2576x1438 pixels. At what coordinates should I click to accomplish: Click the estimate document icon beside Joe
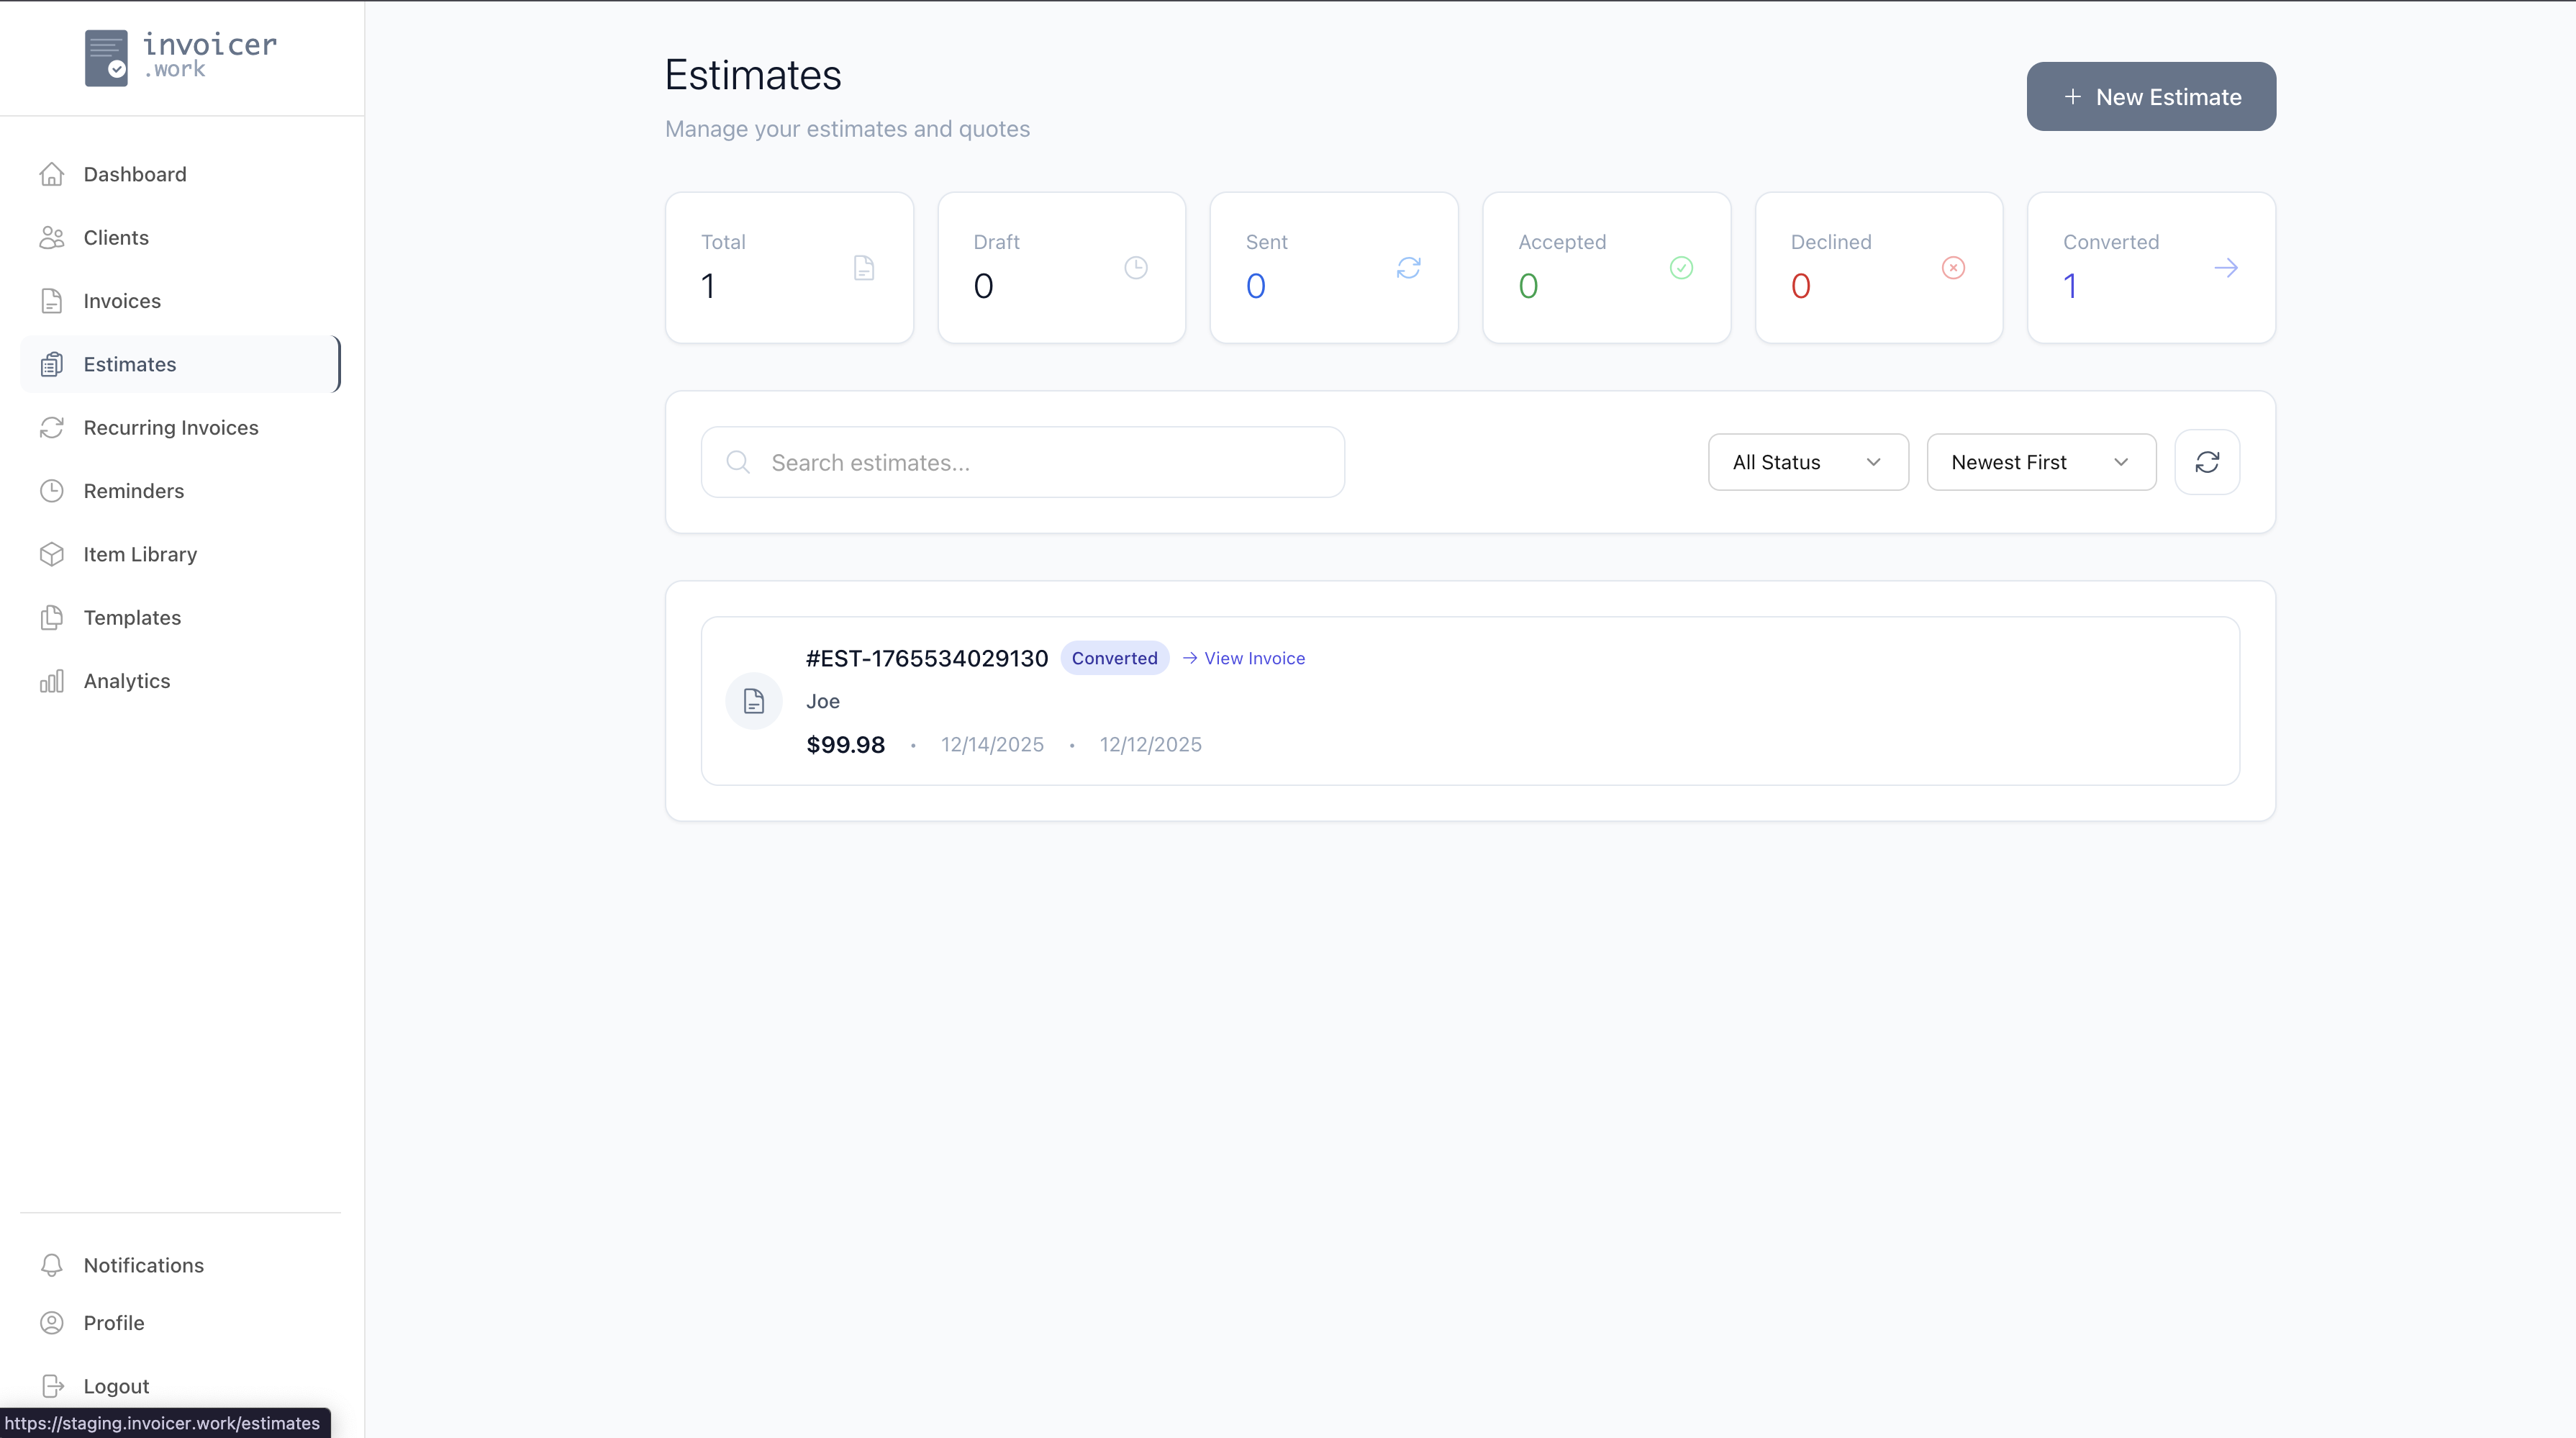pos(753,701)
